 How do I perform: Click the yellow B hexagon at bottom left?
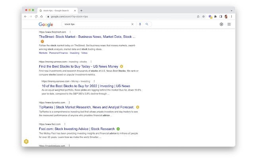click(26, 142)
